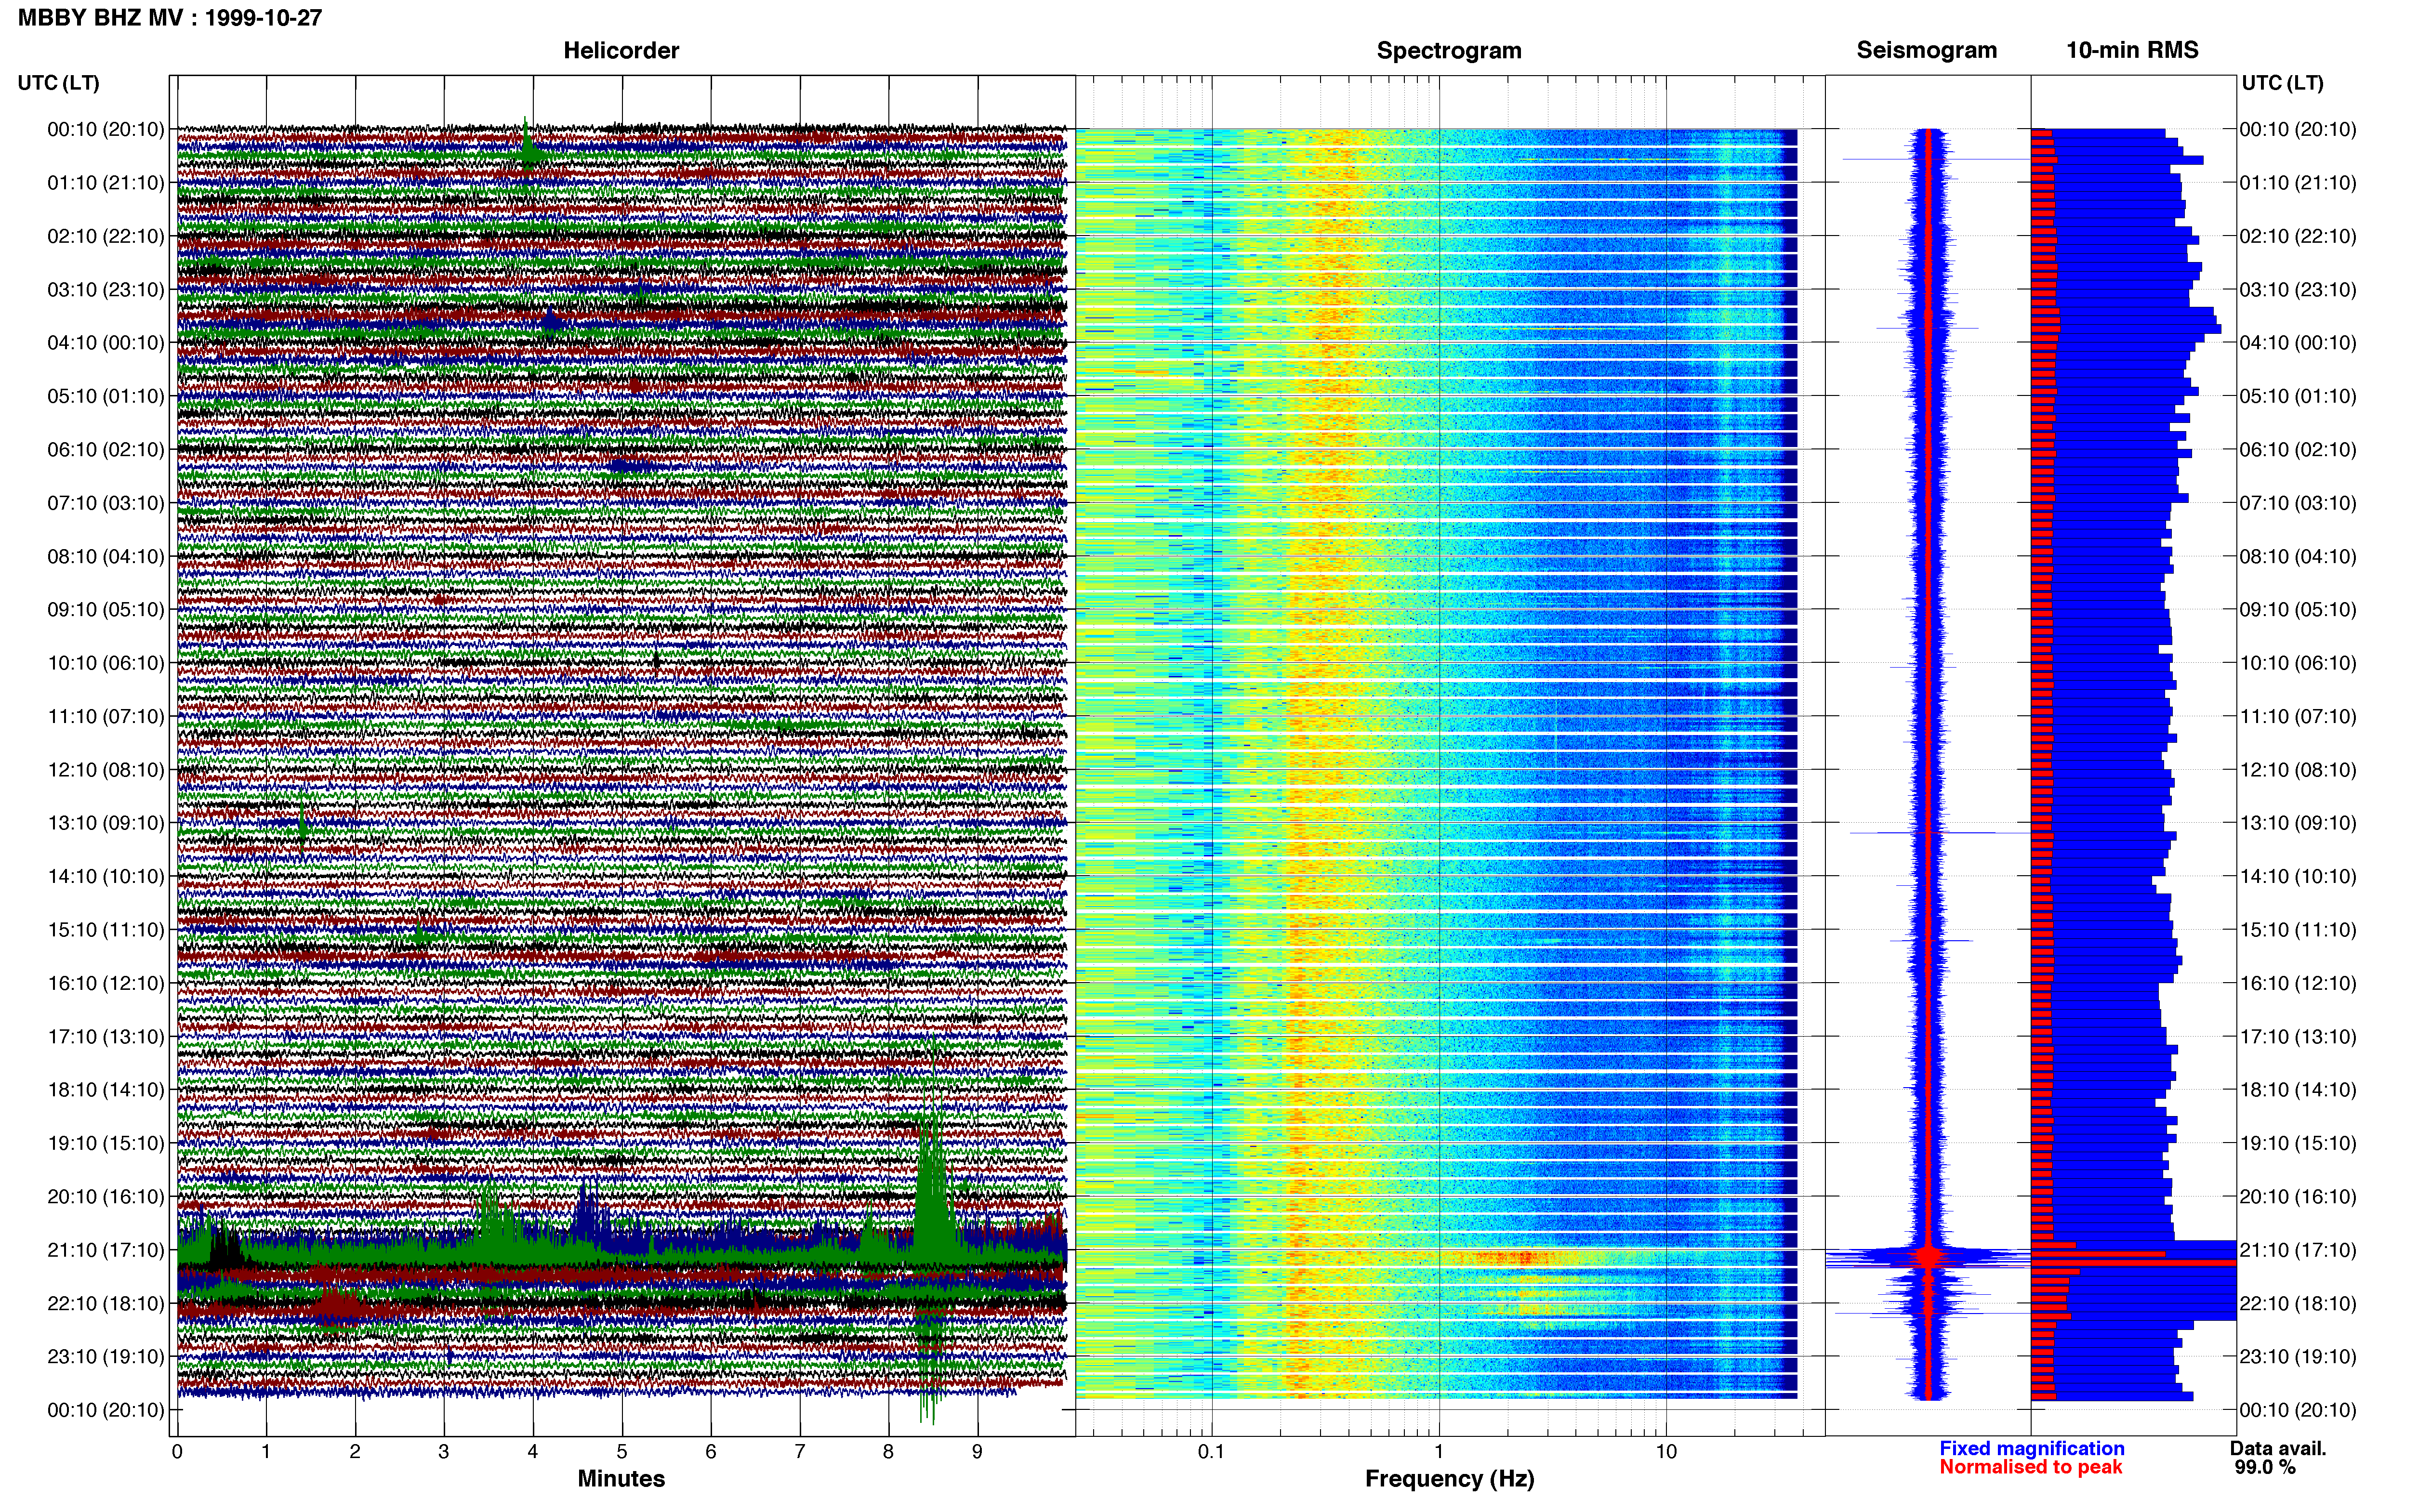Click right-side time label '01:10 (21:10)'

pyautogui.click(x=2298, y=182)
